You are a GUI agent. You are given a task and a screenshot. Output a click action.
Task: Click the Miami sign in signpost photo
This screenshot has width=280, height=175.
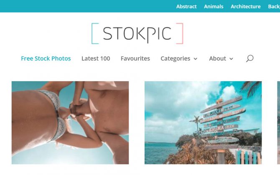pos(221,110)
